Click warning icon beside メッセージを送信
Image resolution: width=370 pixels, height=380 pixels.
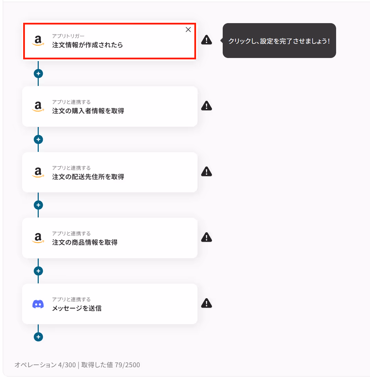pyautogui.click(x=206, y=303)
